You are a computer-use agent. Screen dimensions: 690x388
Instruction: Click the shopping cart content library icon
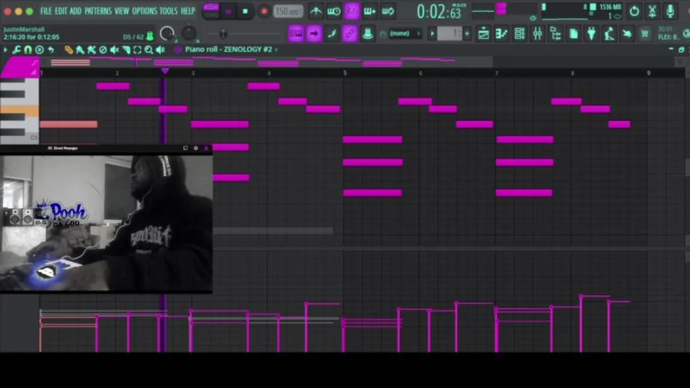[645, 34]
